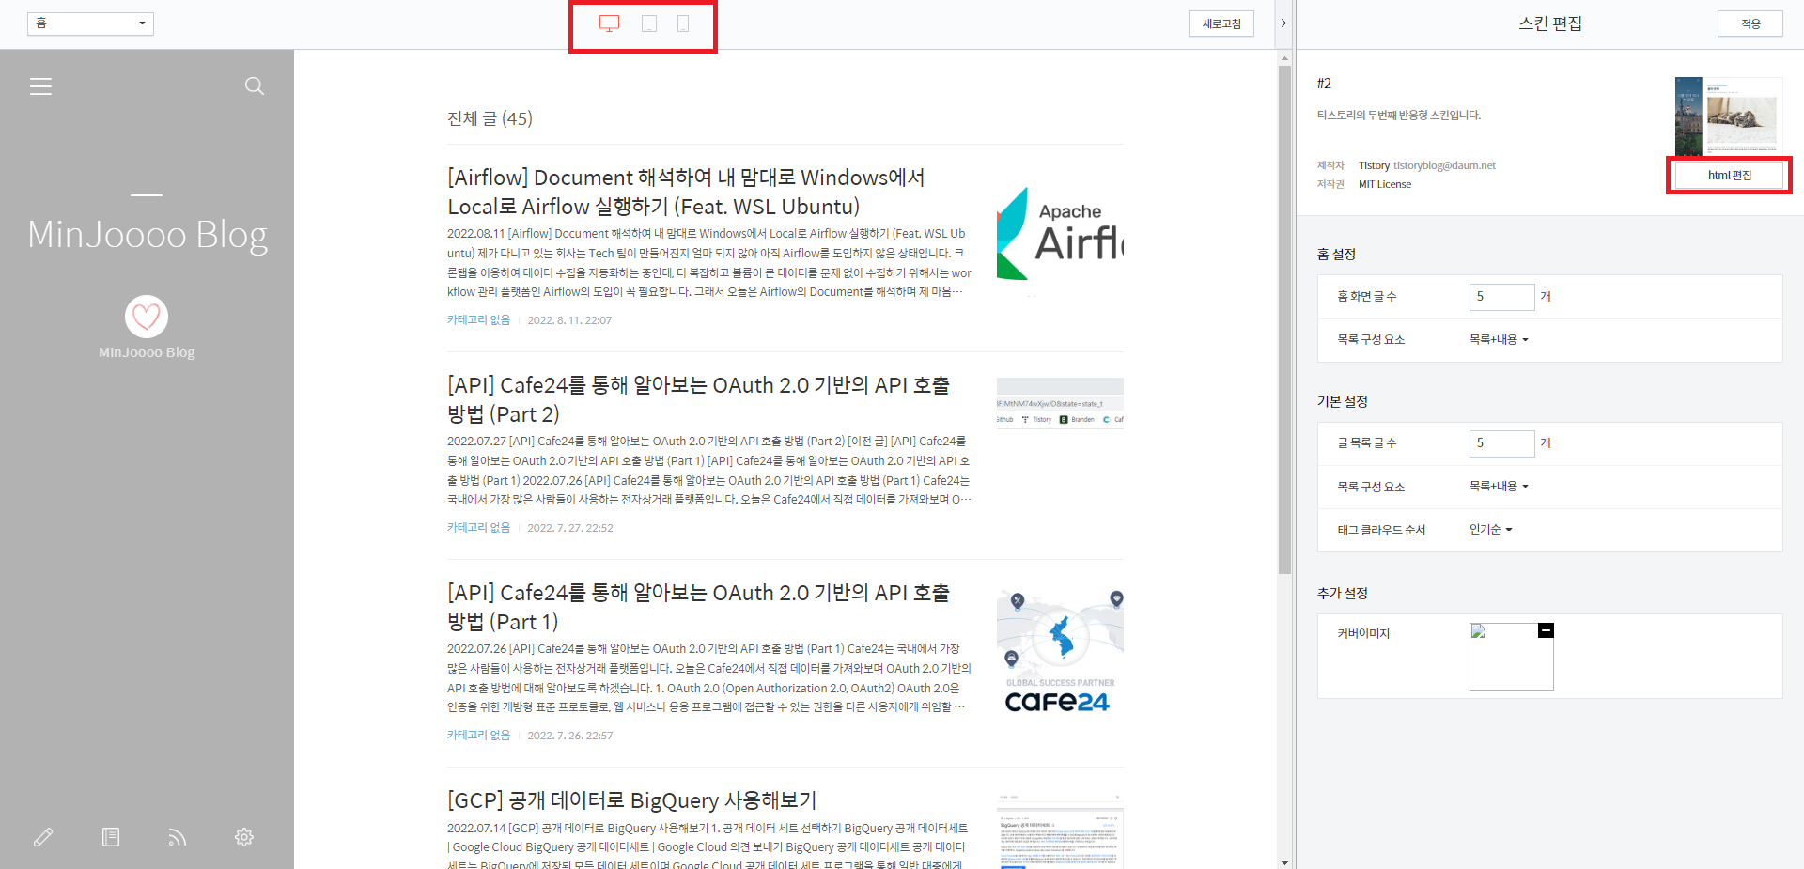Click the 커버이미지 upload box

tap(1511, 657)
